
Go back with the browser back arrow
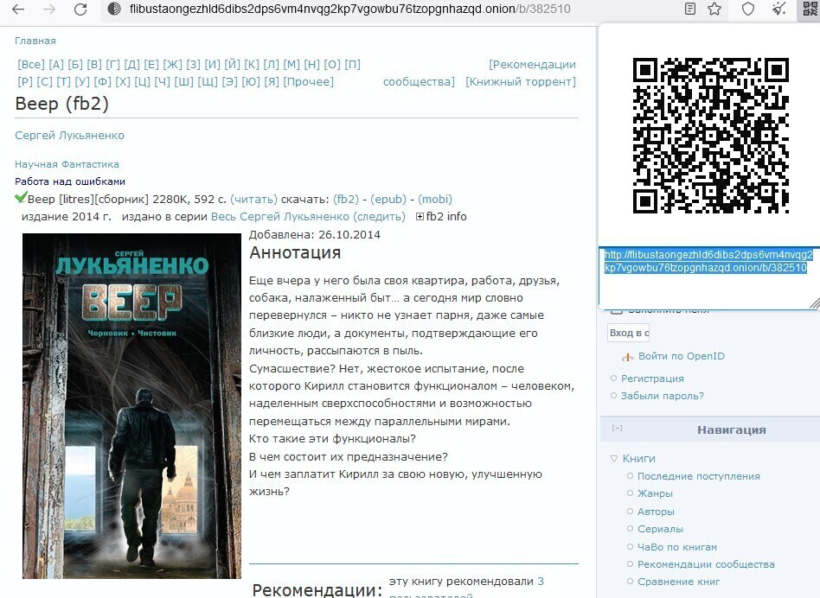[18, 9]
